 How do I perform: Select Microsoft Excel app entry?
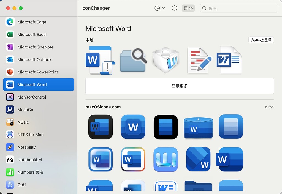click(39, 34)
